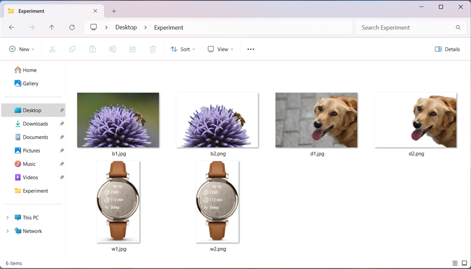This screenshot has width=471, height=269.
Task: Click the Paste clipboard icon
Action: pos(92,49)
